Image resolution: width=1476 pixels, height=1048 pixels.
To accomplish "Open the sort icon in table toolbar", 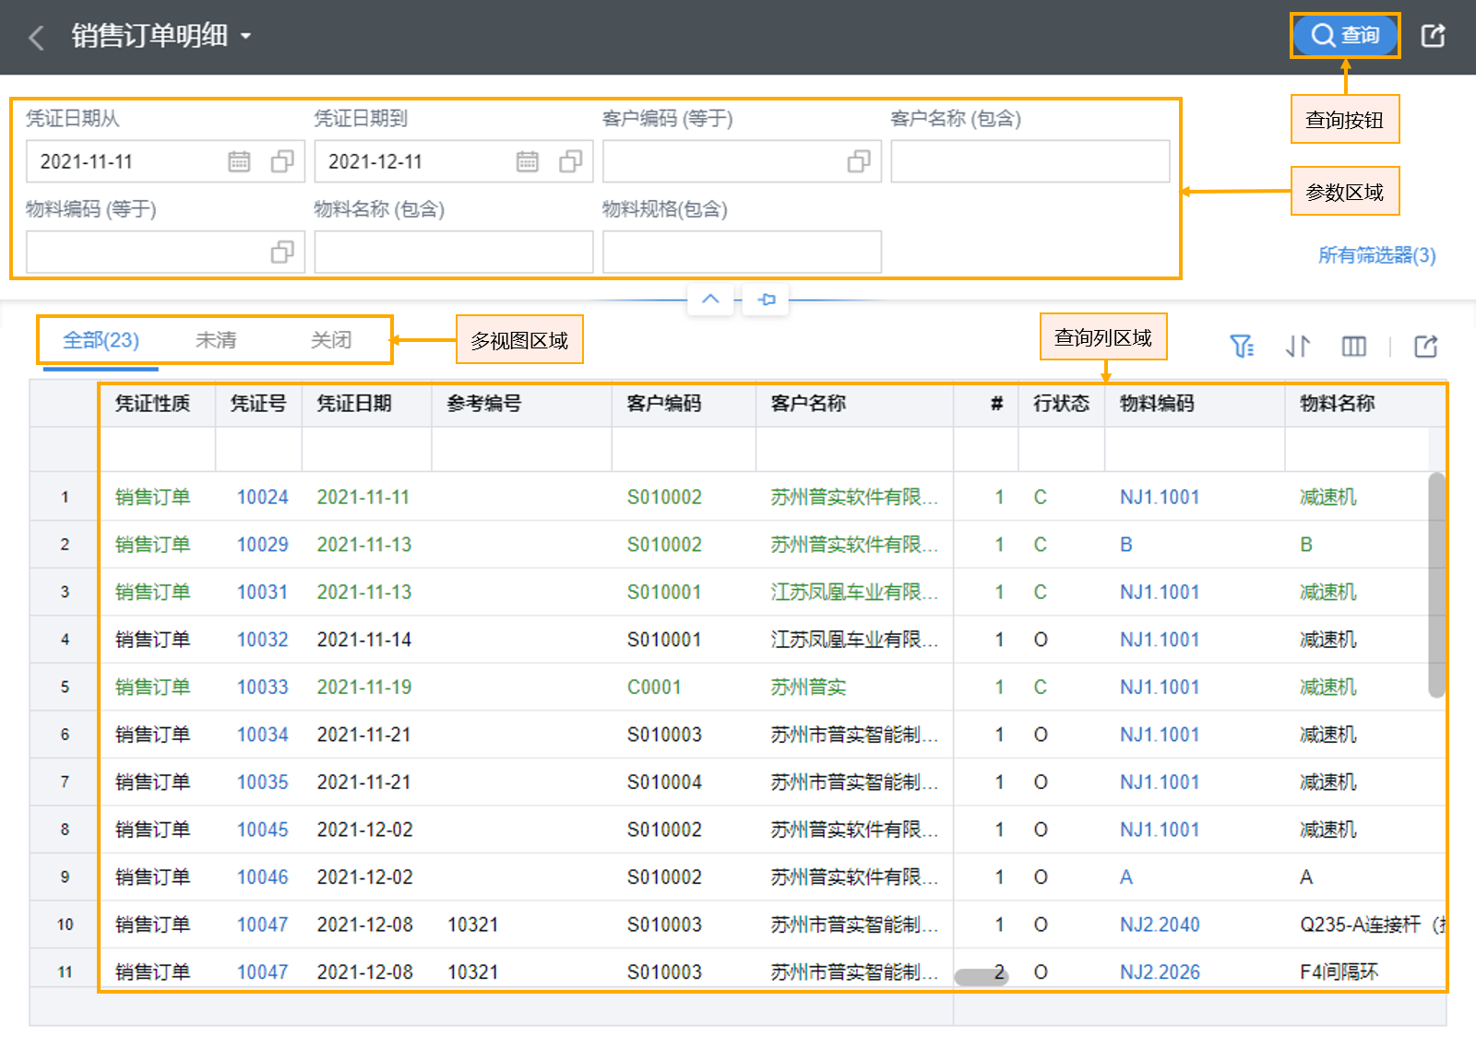I will [x=1298, y=346].
